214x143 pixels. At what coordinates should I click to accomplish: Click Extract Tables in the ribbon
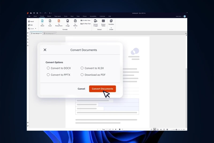103,23
